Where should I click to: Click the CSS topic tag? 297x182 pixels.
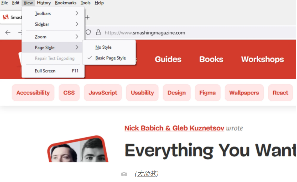[x=69, y=93]
